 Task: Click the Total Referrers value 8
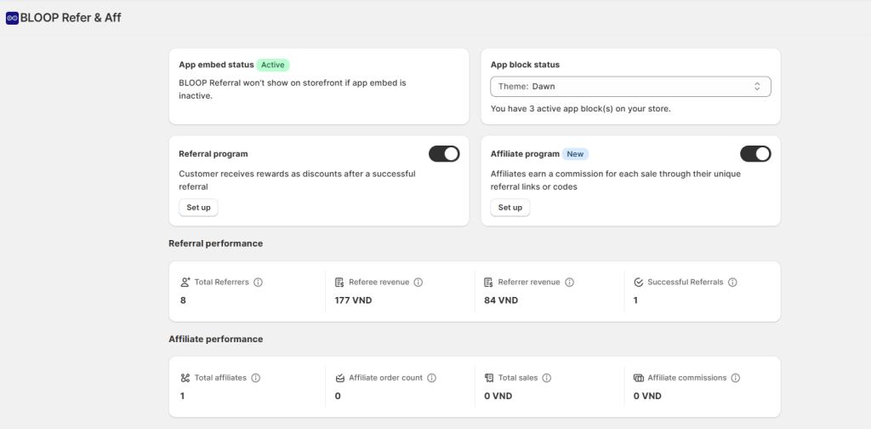(184, 300)
